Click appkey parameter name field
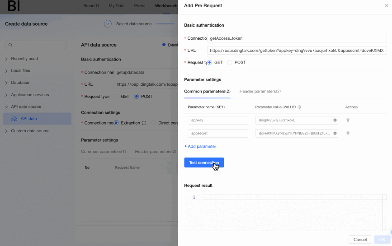The height and width of the screenshot is (246, 392). (x=218, y=120)
